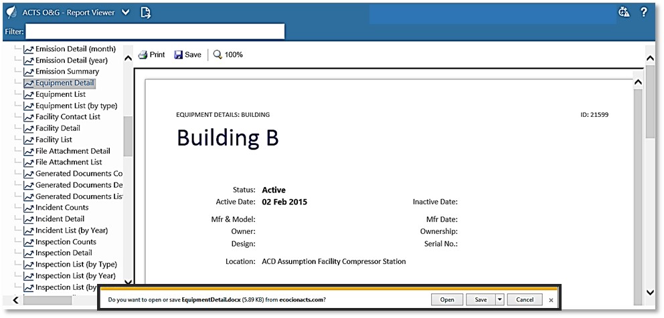Click chart icon beside Inspection Counts
Screen dimensions: 664x318
pos(28,242)
